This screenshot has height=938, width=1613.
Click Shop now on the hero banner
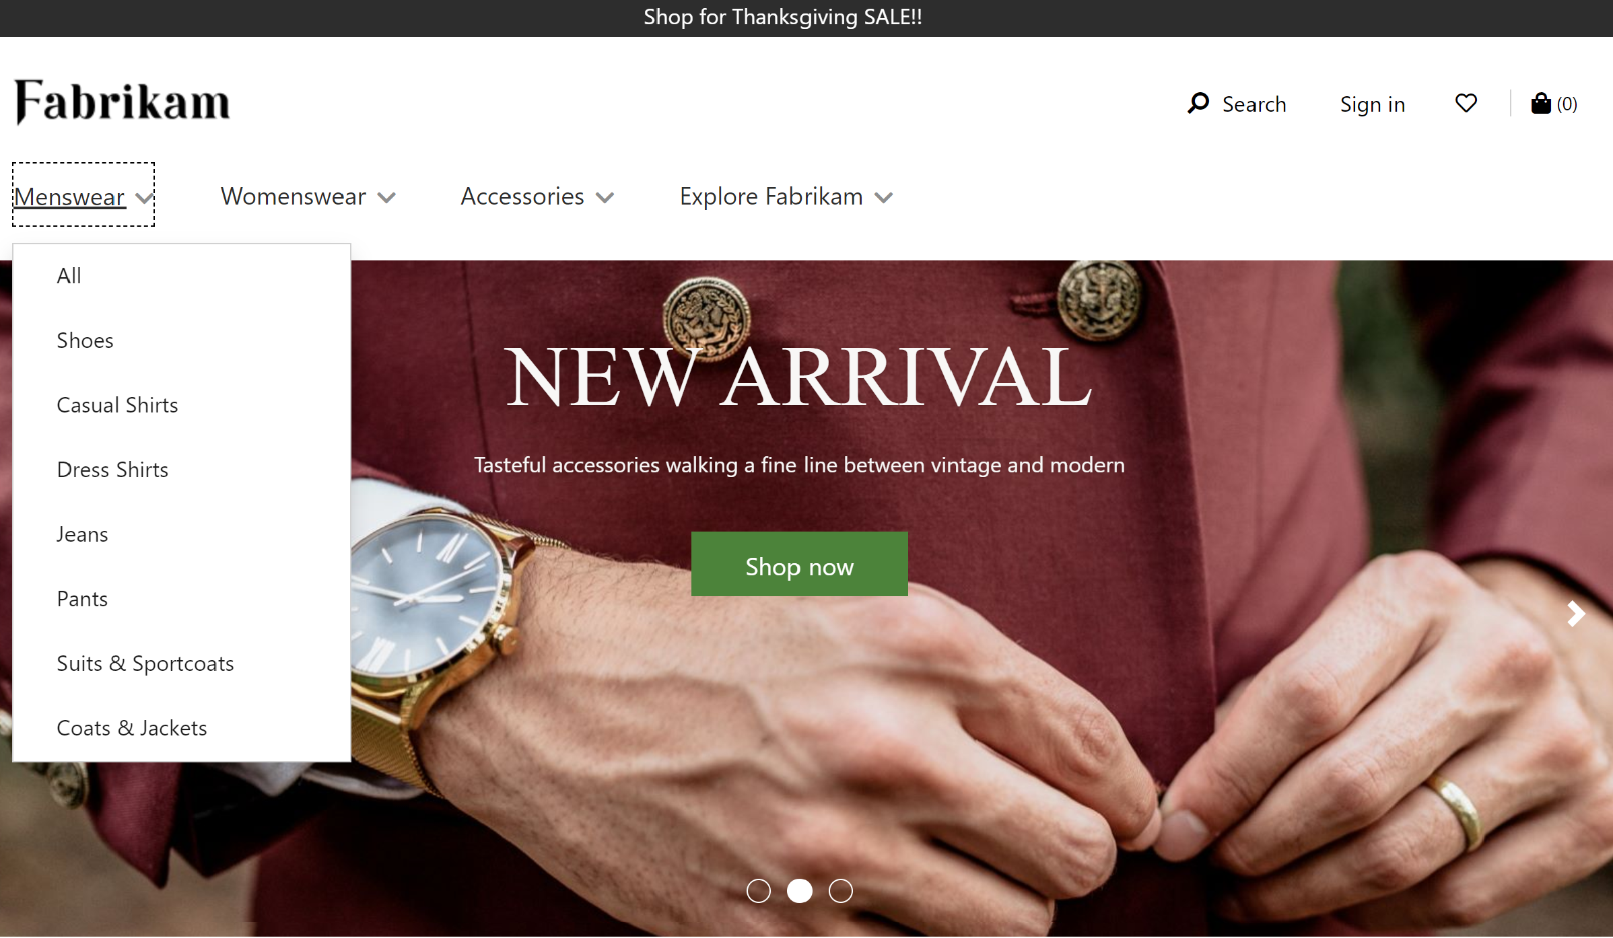(x=800, y=564)
